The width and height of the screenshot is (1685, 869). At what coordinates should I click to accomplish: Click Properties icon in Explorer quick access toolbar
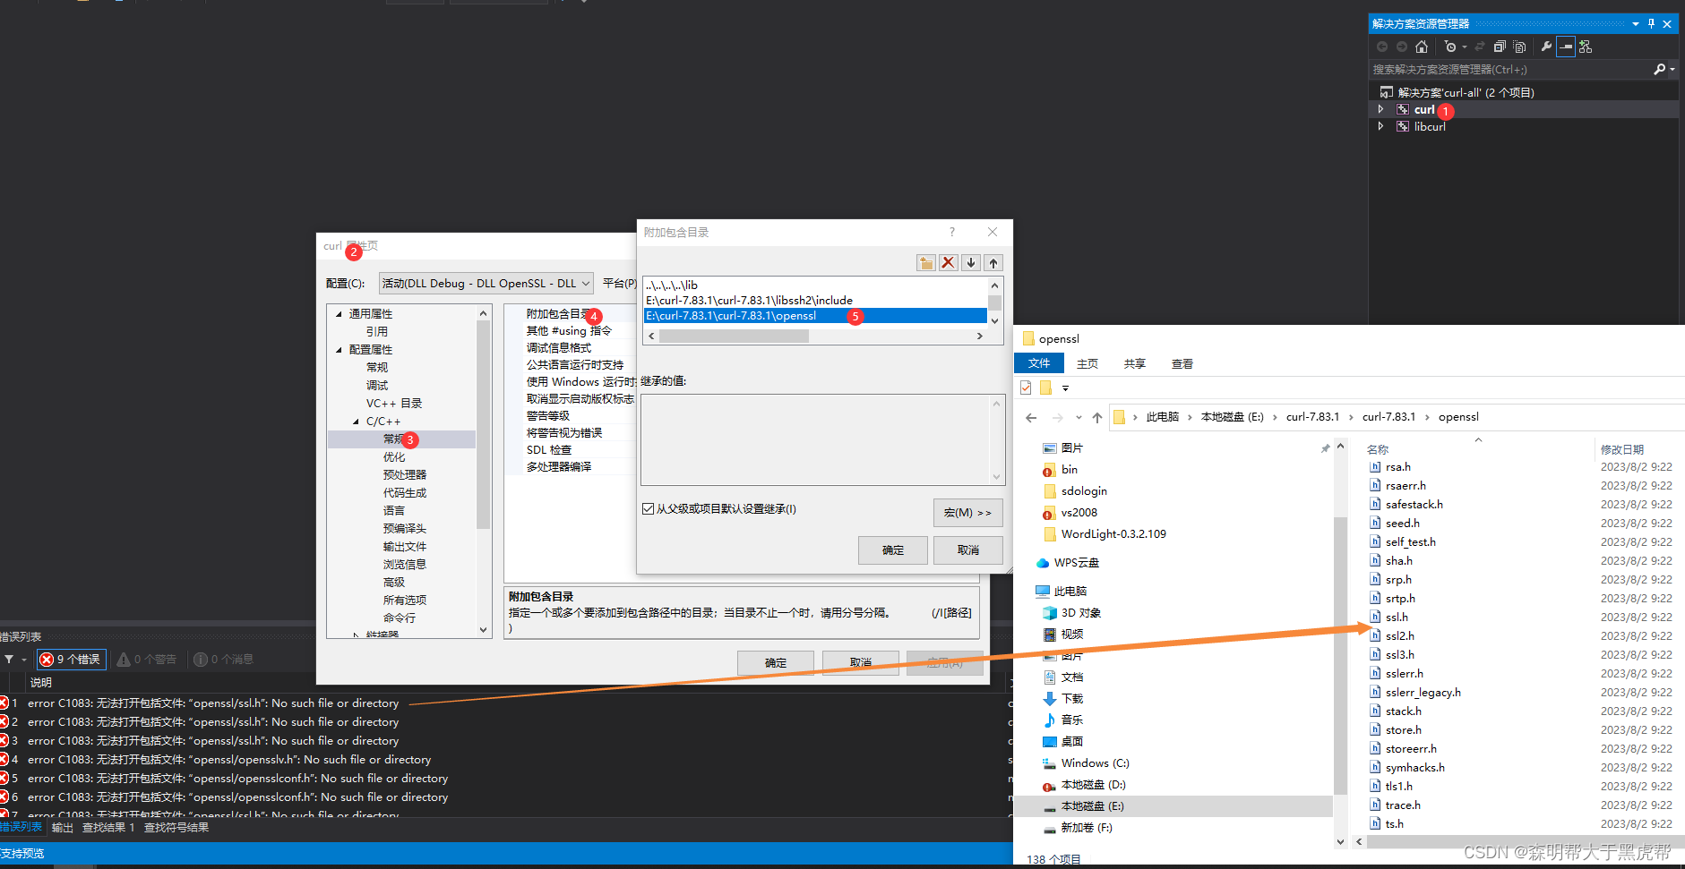[1026, 388]
